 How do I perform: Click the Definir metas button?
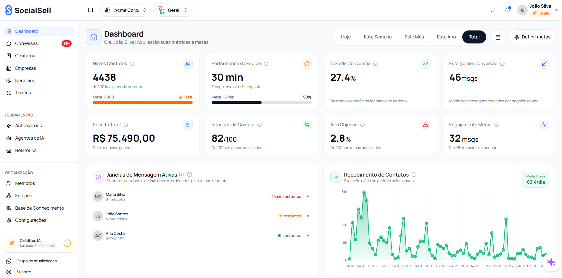pos(532,37)
